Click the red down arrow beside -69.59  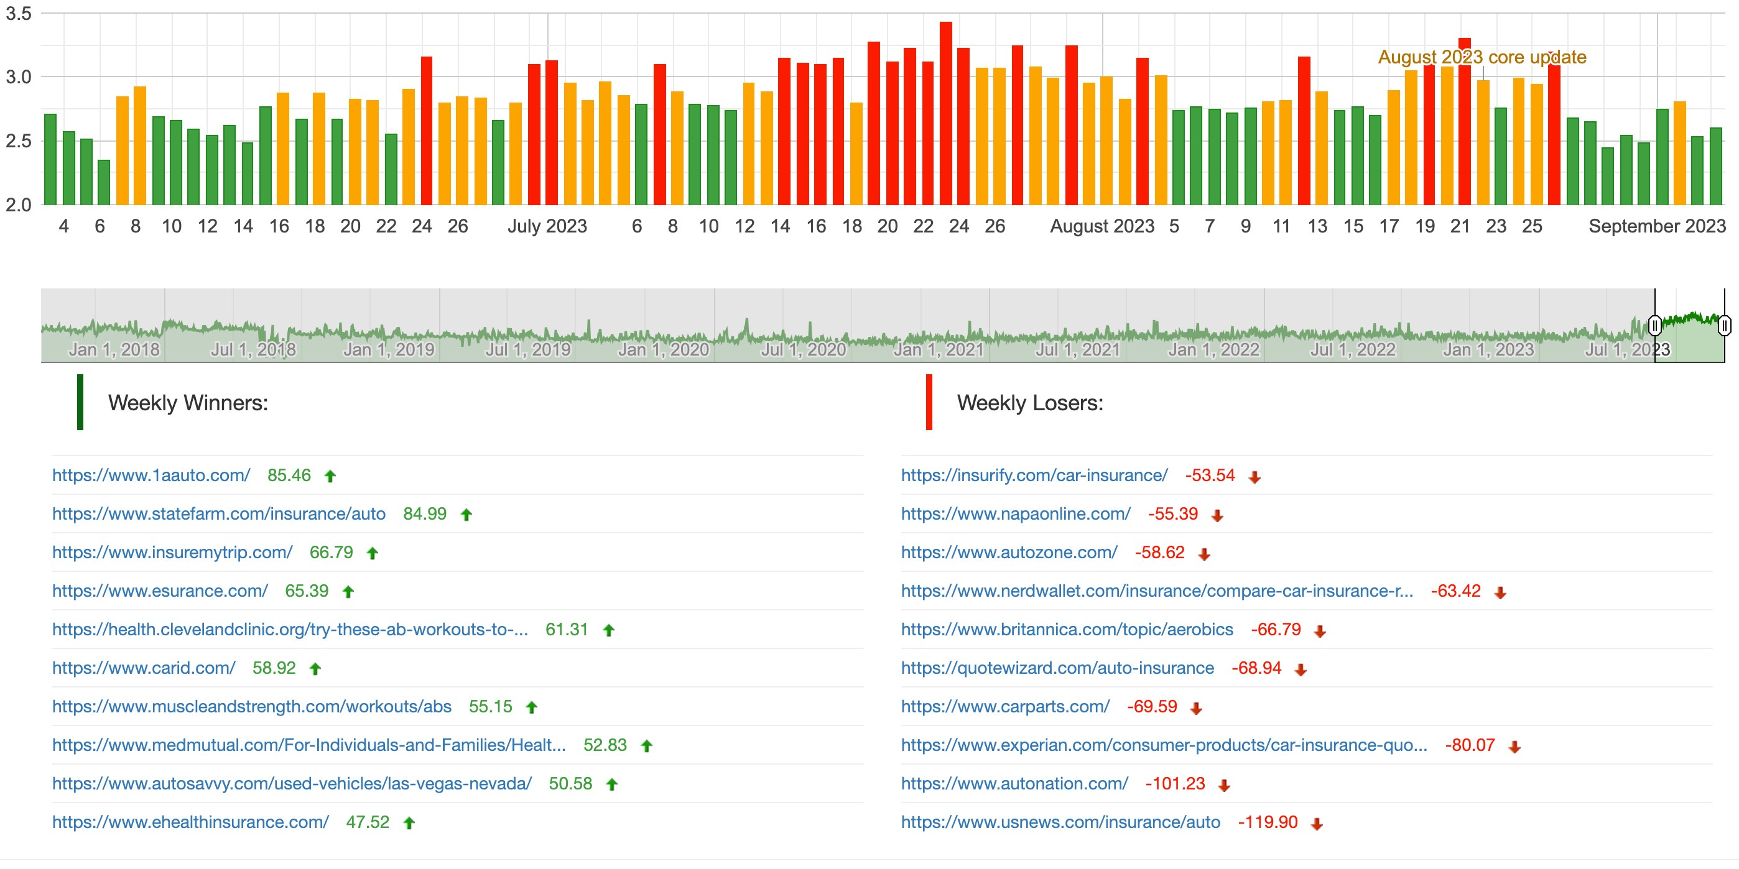[1195, 709]
